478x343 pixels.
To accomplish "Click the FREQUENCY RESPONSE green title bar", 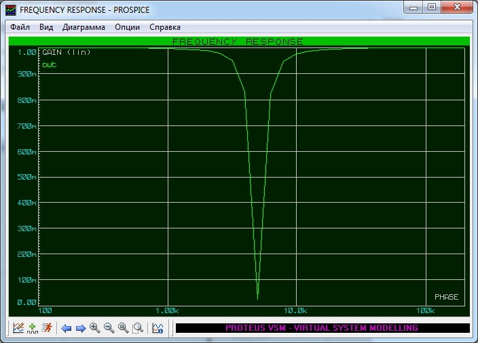I will tap(239, 41).
